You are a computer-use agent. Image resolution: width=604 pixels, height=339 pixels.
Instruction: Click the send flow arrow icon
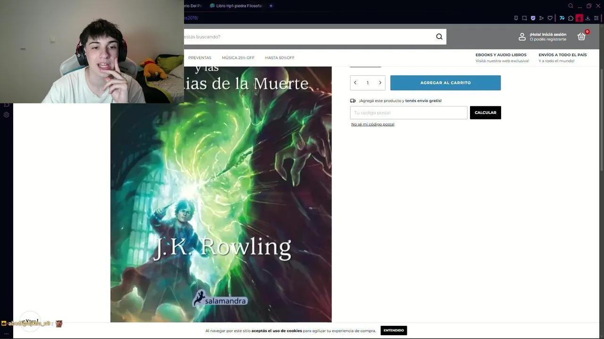[541, 18]
